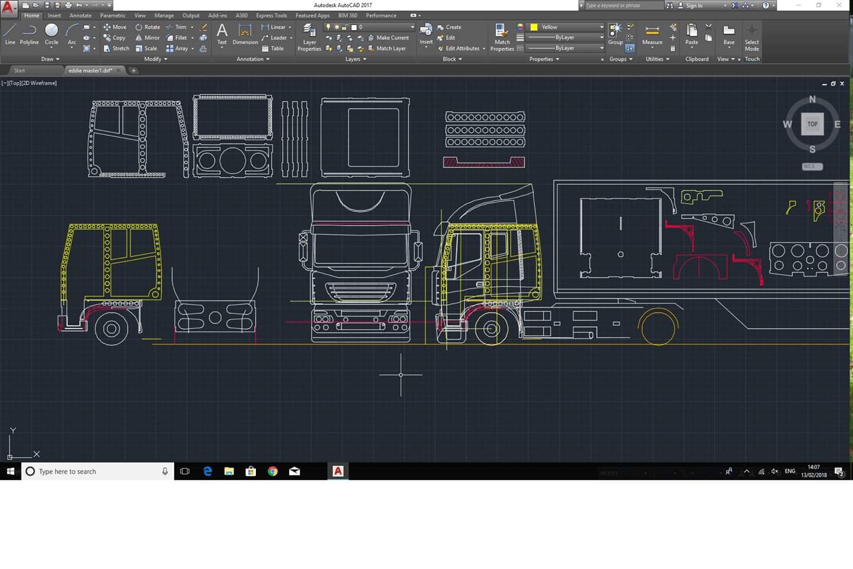Toggle layer 0 on/off light bulb
This screenshot has height=569, width=853.
click(328, 27)
